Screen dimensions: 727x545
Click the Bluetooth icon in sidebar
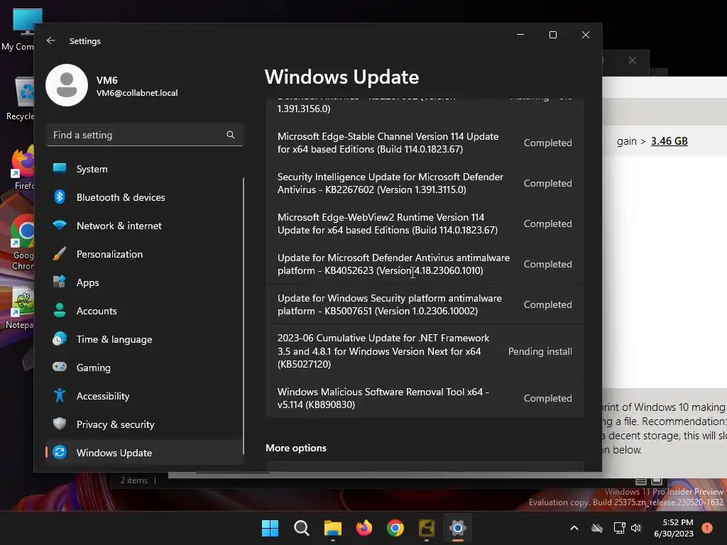[60, 197]
